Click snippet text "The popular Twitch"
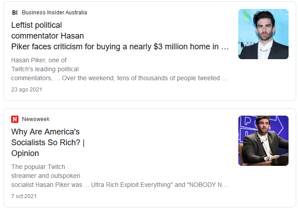 coord(39,167)
